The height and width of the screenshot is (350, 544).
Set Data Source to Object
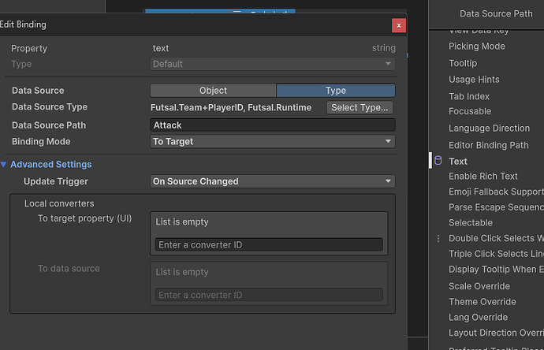click(x=213, y=91)
